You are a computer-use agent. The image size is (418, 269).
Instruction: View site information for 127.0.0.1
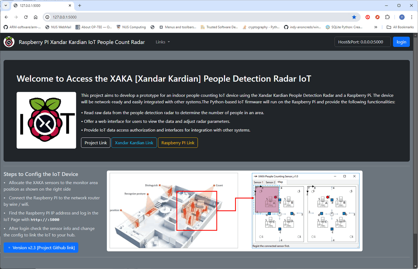click(x=48, y=17)
